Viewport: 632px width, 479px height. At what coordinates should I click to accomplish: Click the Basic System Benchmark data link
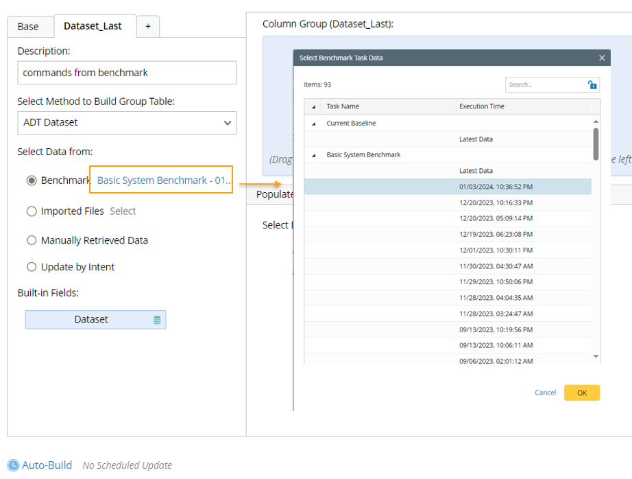pyautogui.click(x=164, y=180)
